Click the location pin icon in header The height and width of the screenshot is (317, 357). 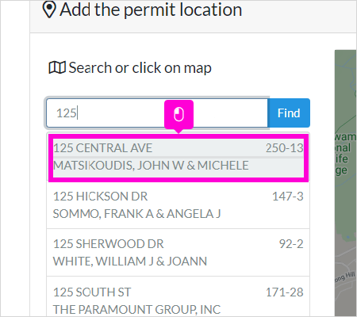coord(49,10)
